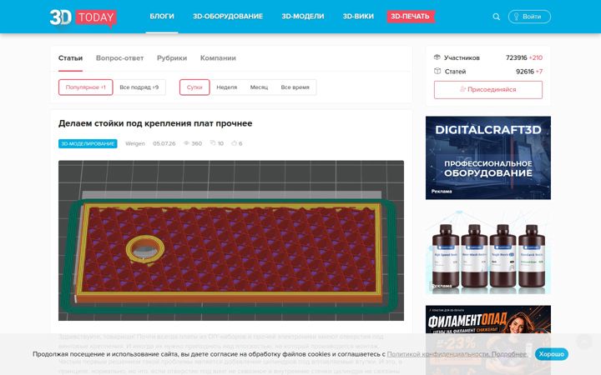Screen dimensions: 601x375
Task: Click the thumbs-up likes icon showing 6
Action: coord(234,143)
